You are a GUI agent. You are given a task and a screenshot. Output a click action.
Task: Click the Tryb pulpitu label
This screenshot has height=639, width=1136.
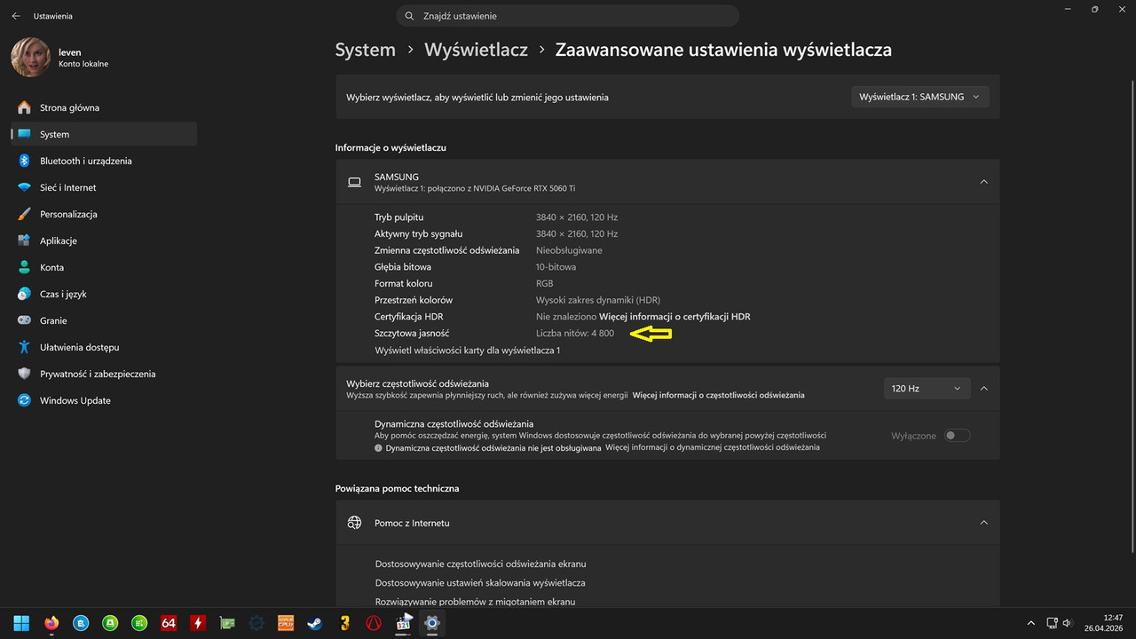point(399,217)
